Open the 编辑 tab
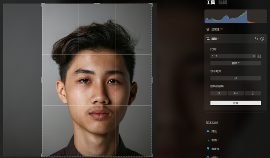 point(223,2)
